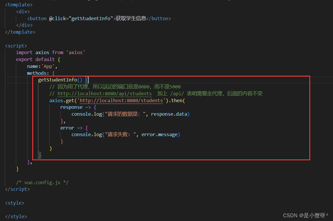Click the @click="getStudentInfo" attribute
The image size is (333, 221).
pyautogui.click(x=80, y=18)
